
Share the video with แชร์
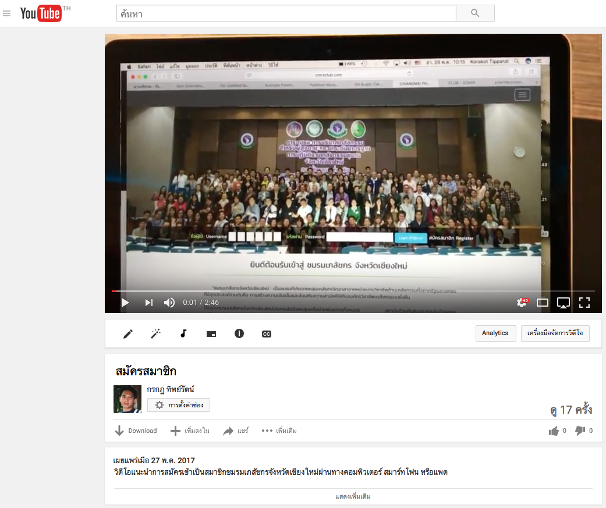[x=236, y=431]
